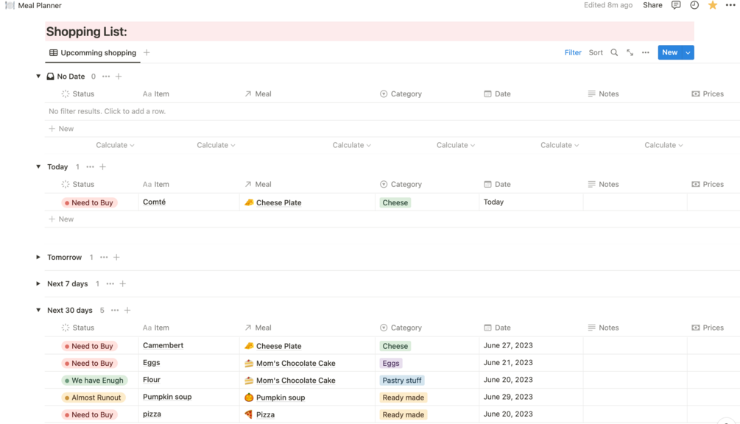Screen dimensions: 740x424
Task: Open database as full page icon
Action: point(630,52)
